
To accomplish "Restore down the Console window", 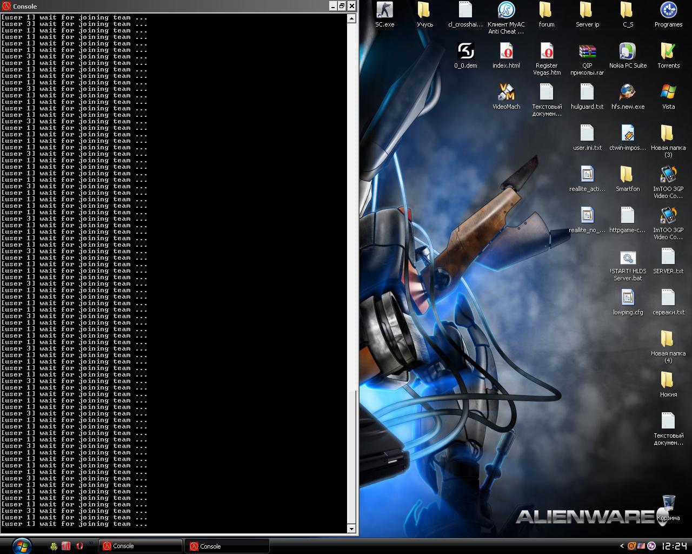I will point(342,6).
